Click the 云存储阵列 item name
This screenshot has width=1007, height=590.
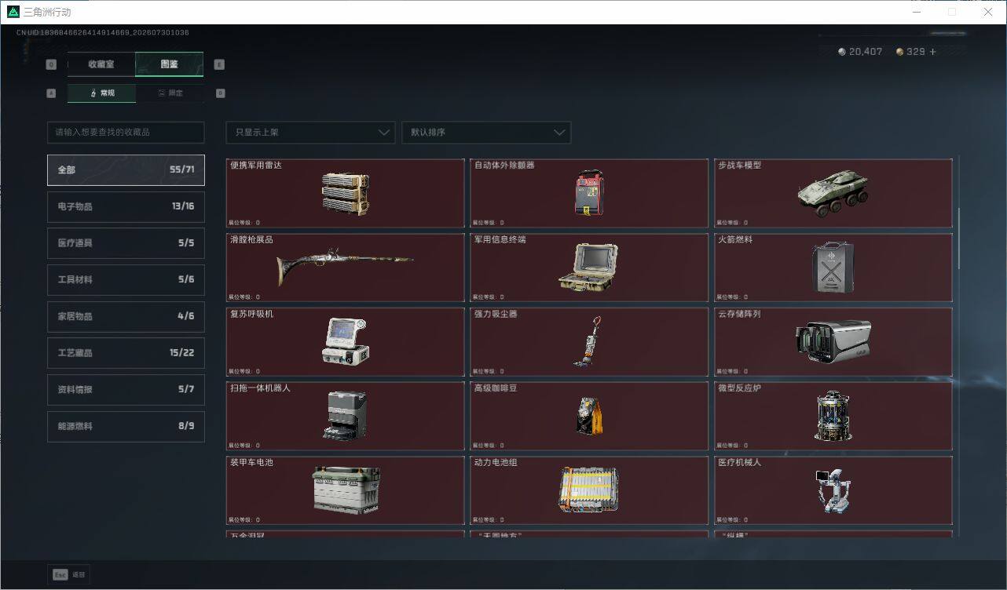pyautogui.click(x=739, y=314)
